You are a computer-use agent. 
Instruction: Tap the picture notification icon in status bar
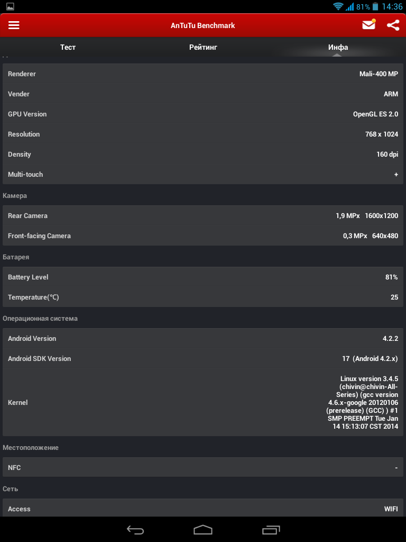tap(11, 6)
